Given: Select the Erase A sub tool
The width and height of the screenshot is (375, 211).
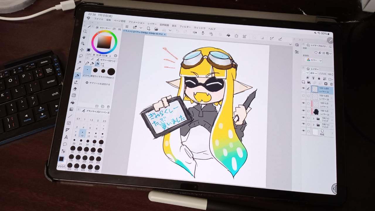Looking at the screenshot, I should pos(110,72).
